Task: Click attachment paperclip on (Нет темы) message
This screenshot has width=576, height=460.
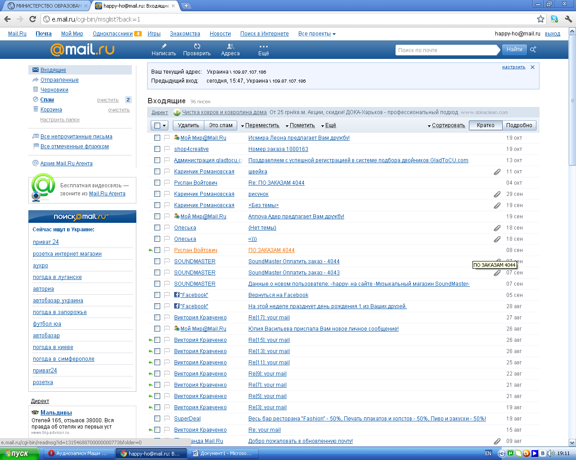Action: [497, 228]
